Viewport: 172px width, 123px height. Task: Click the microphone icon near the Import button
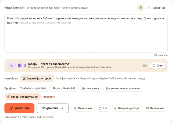(141, 8)
